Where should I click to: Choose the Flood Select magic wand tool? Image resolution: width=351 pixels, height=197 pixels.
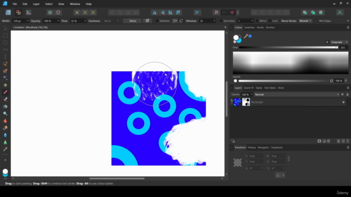[5, 78]
